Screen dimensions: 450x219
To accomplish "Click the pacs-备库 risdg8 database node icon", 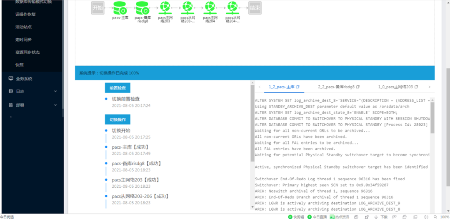I will pyautogui.click(x=142, y=7).
